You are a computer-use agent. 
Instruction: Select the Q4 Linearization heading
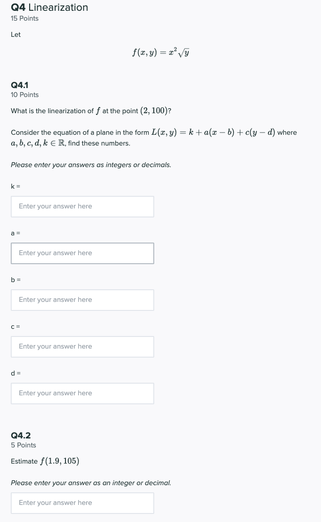[x=49, y=7]
